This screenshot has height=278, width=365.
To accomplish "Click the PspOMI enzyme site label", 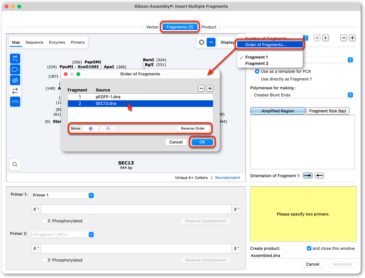I will (x=93, y=62).
